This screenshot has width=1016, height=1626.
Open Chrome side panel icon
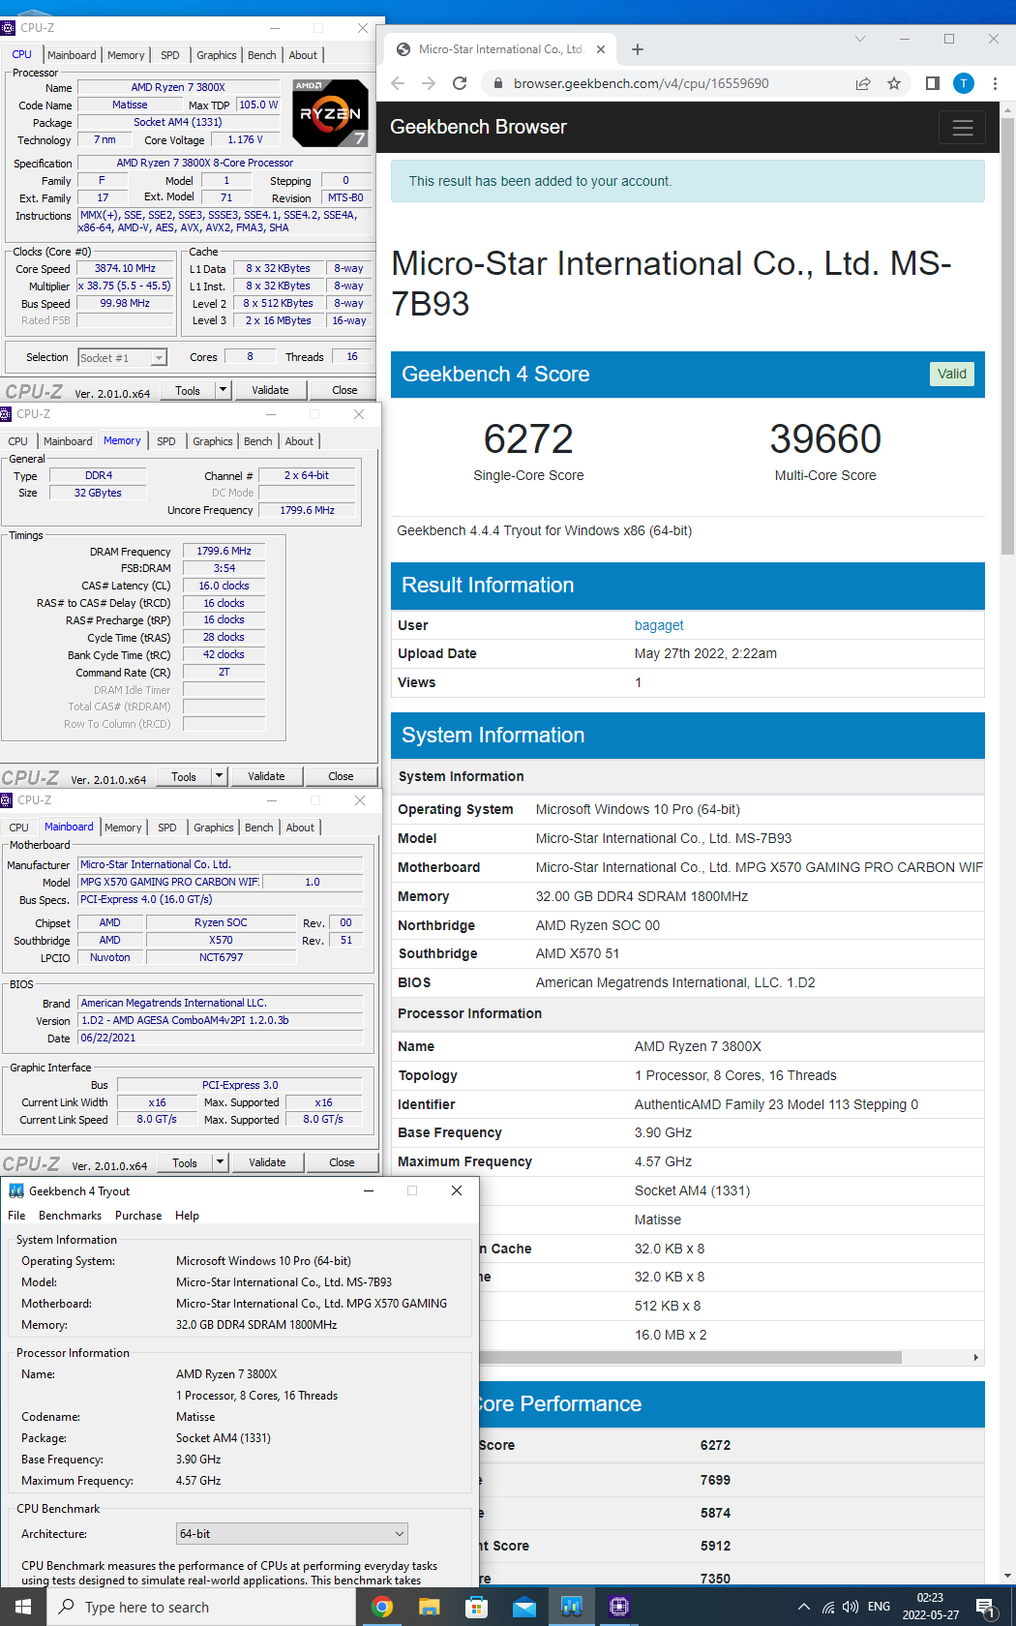tap(933, 83)
